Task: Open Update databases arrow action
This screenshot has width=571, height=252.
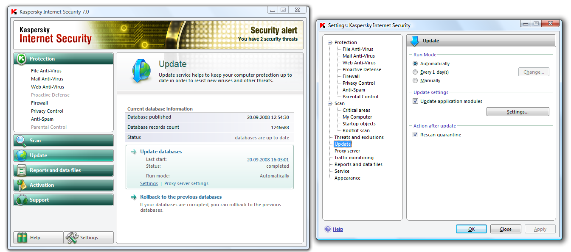Action: coord(134,152)
